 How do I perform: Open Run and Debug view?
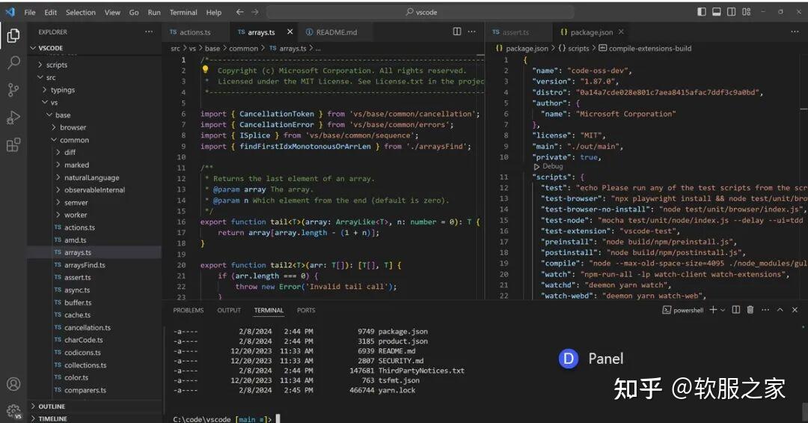click(x=13, y=118)
